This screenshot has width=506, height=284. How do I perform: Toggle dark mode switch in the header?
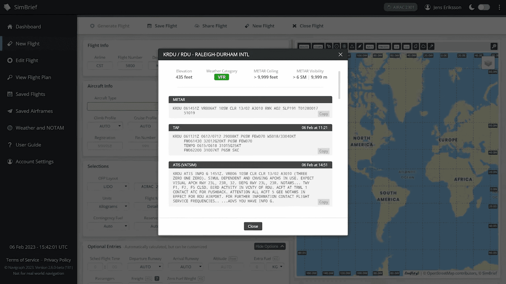coord(484,7)
